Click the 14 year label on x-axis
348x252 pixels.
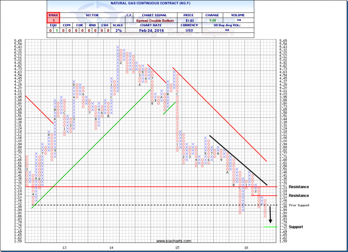click(111, 248)
